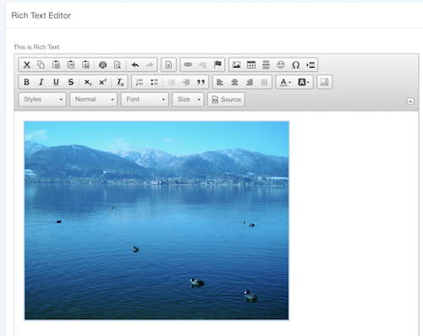
Task: Toggle Superscript formatting
Action: [x=102, y=82]
